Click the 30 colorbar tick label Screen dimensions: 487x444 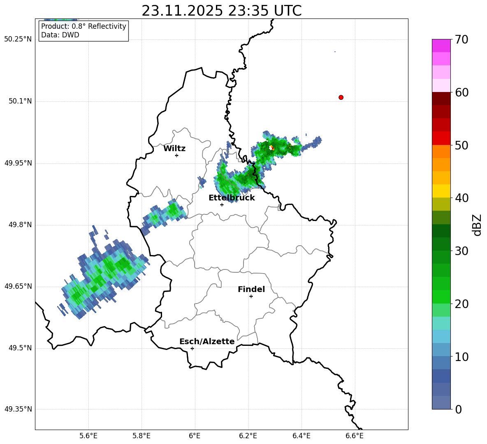point(461,251)
